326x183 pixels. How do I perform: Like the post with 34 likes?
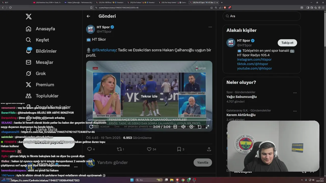click(x=152, y=149)
